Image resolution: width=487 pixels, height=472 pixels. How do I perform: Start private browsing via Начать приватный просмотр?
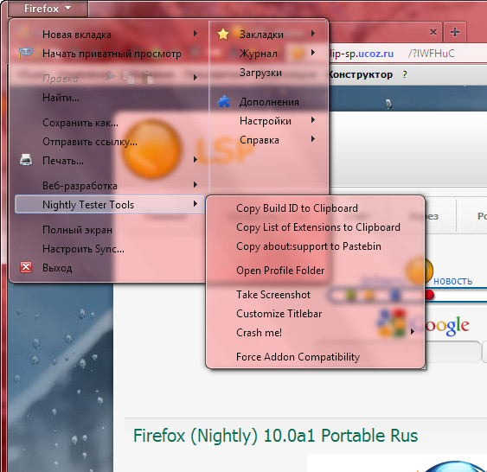point(112,54)
